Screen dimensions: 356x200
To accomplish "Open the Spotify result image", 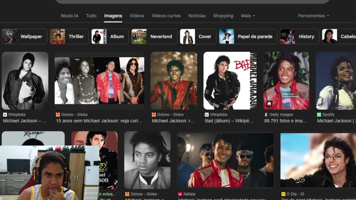I will [336, 81].
